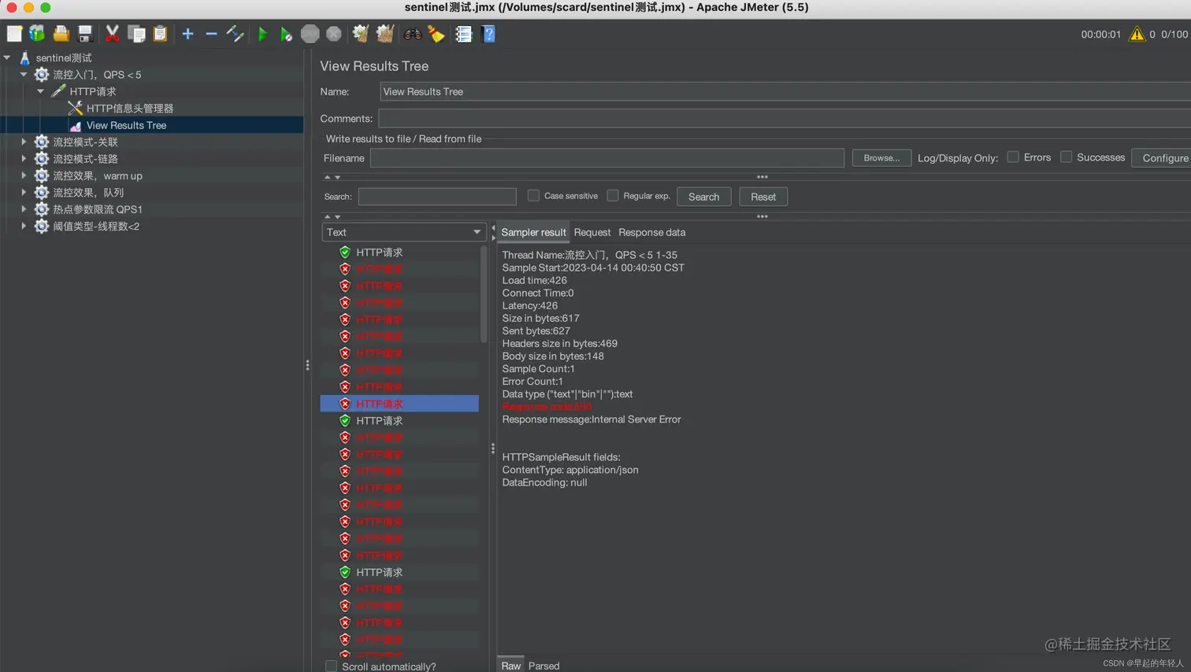Switch to Sampler result tab
This screenshot has width=1191, height=672.
pos(533,232)
